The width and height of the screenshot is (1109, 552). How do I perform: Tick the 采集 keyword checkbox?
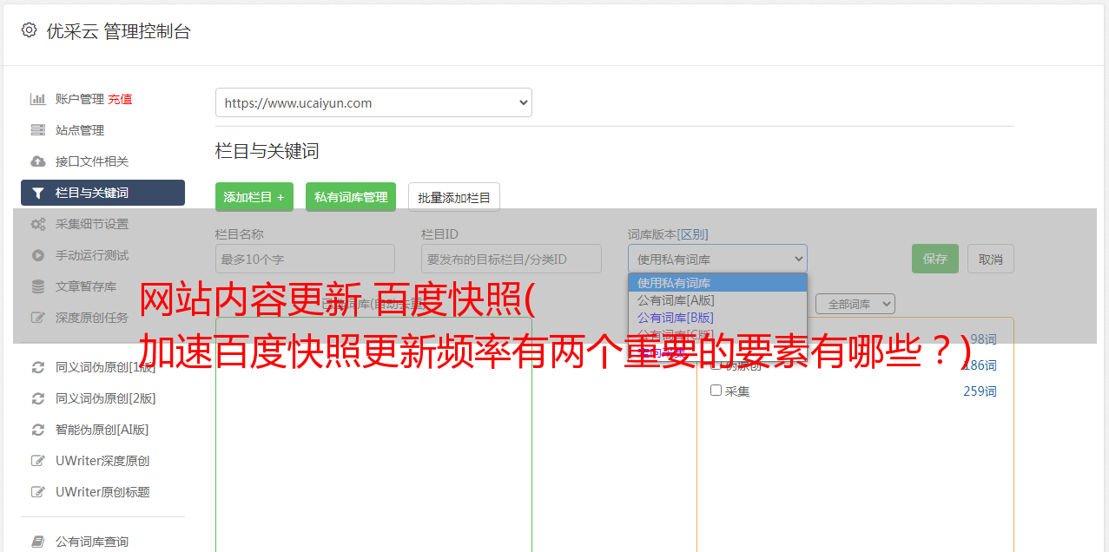click(716, 391)
